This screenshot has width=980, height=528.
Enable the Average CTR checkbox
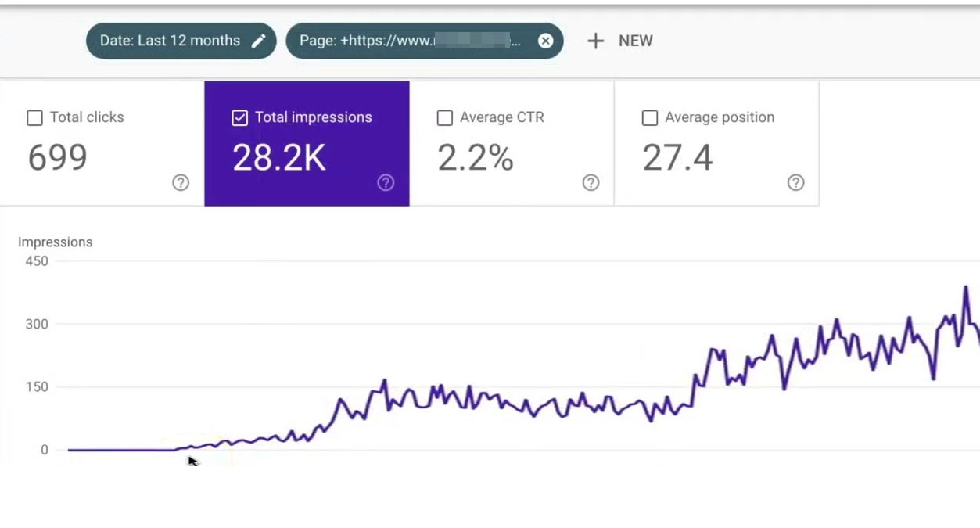[x=444, y=118]
